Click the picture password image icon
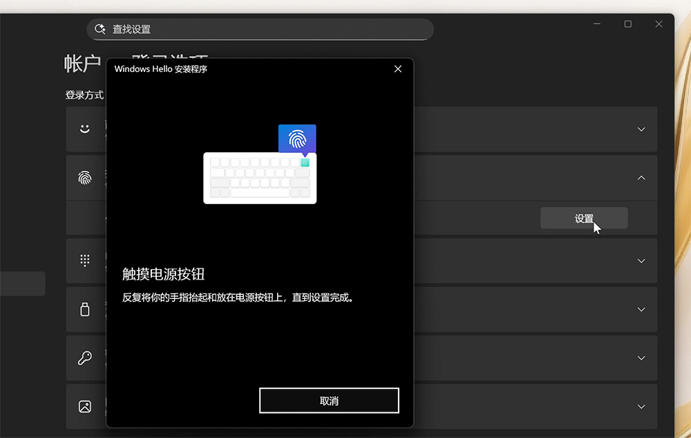Screen dimensions: 691x438 click(x=85, y=406)
